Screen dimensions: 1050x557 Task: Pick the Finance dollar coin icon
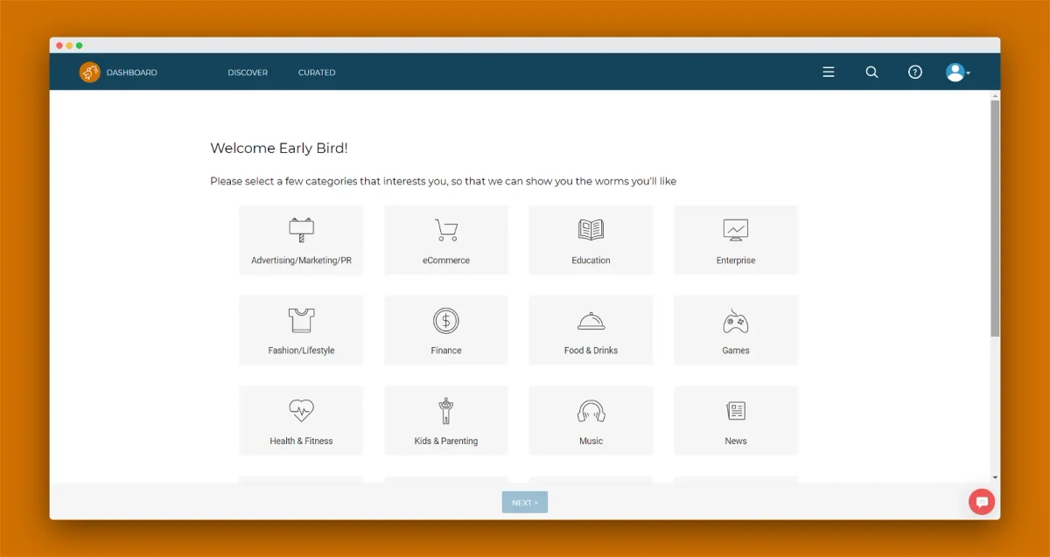pyautogui.click(x=446, y=321)
